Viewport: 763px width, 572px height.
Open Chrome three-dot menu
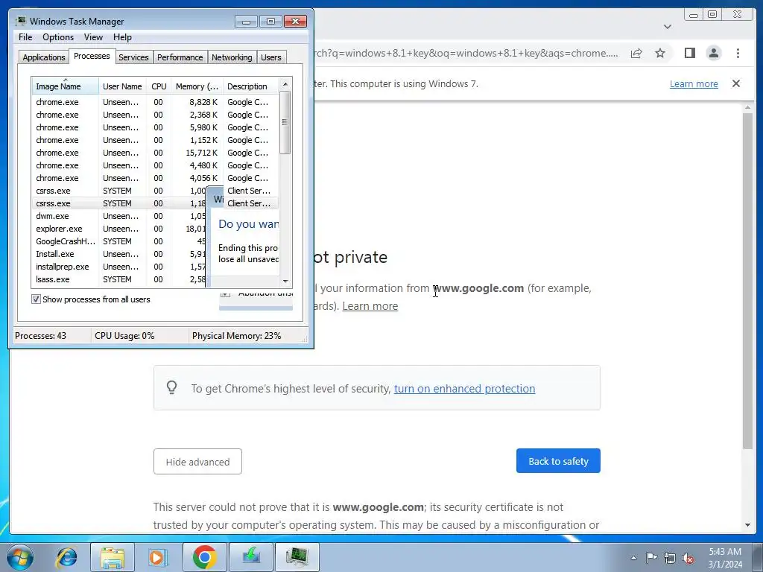click(x=738, y=53)
